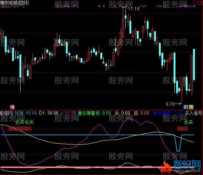This screenshot has height=175, width=203.
Task: Select the J: 11.76 indicator value
Action: coord(68,113)
